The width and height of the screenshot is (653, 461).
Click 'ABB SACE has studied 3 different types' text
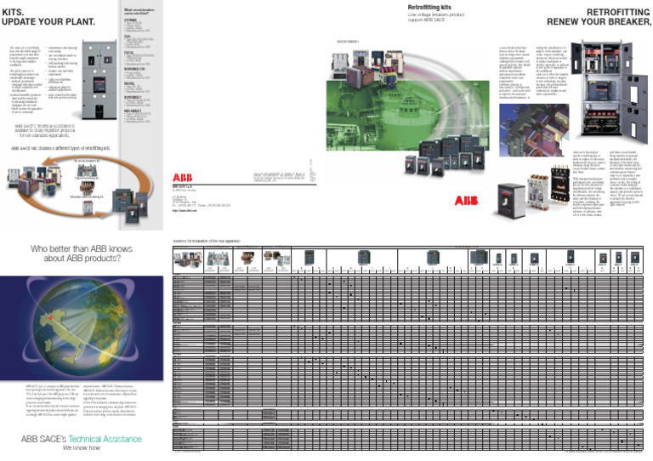pos(61,148)
